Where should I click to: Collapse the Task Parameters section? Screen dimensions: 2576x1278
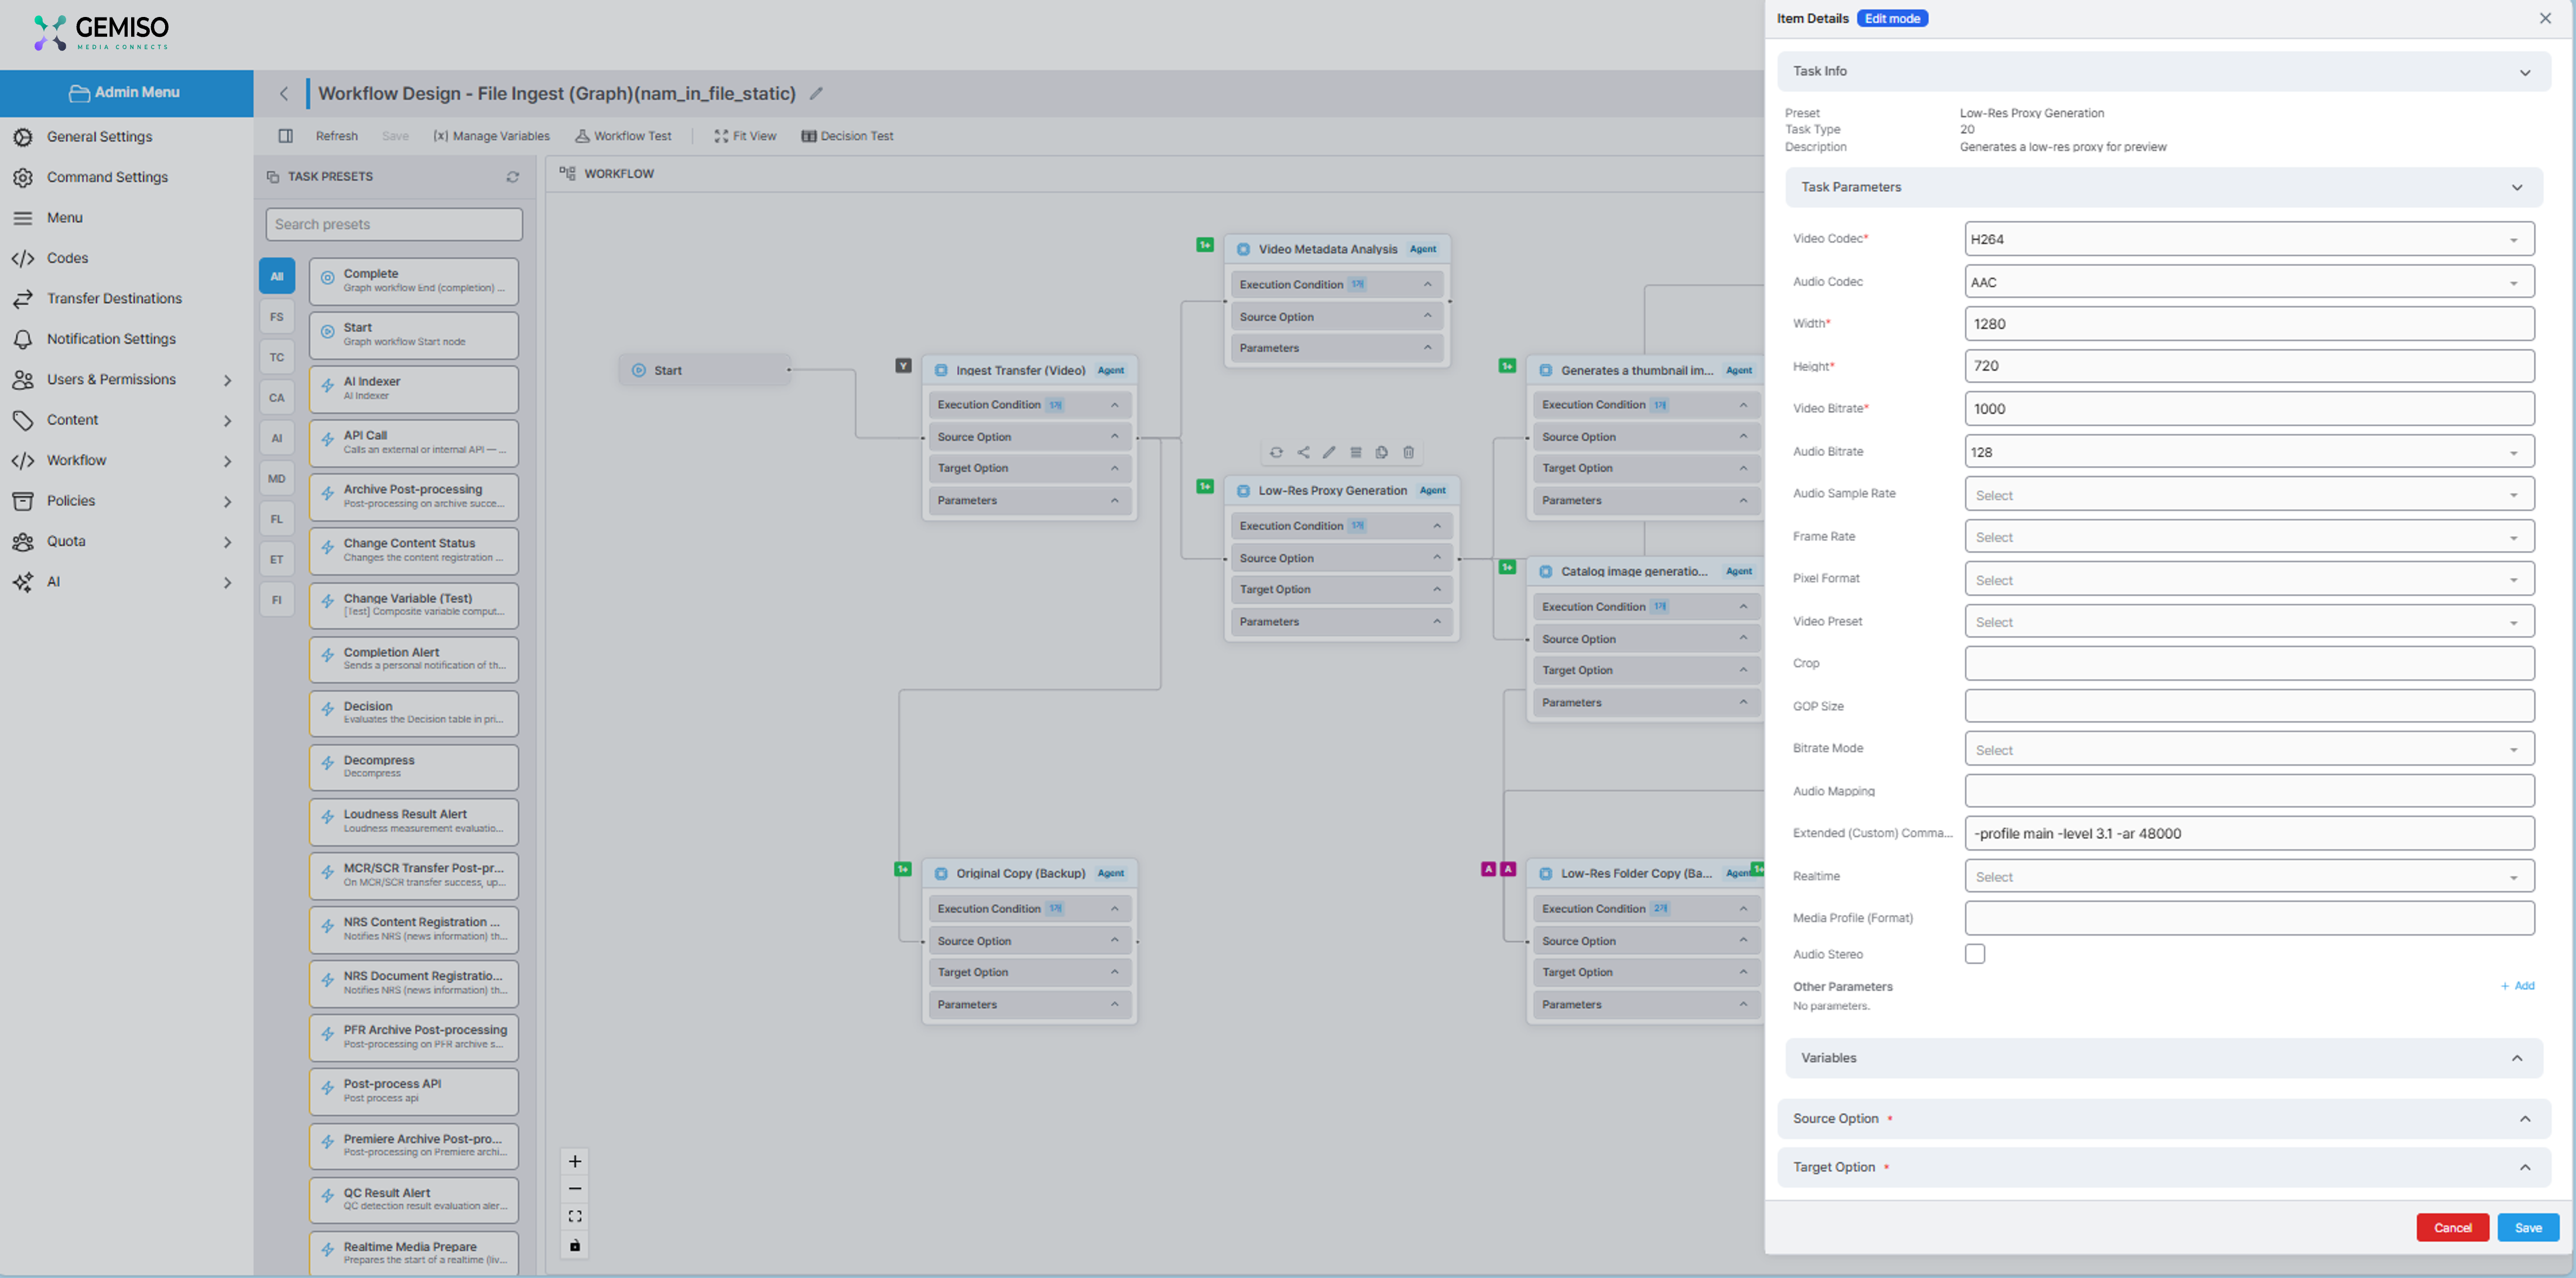[x=2163, y=187]
